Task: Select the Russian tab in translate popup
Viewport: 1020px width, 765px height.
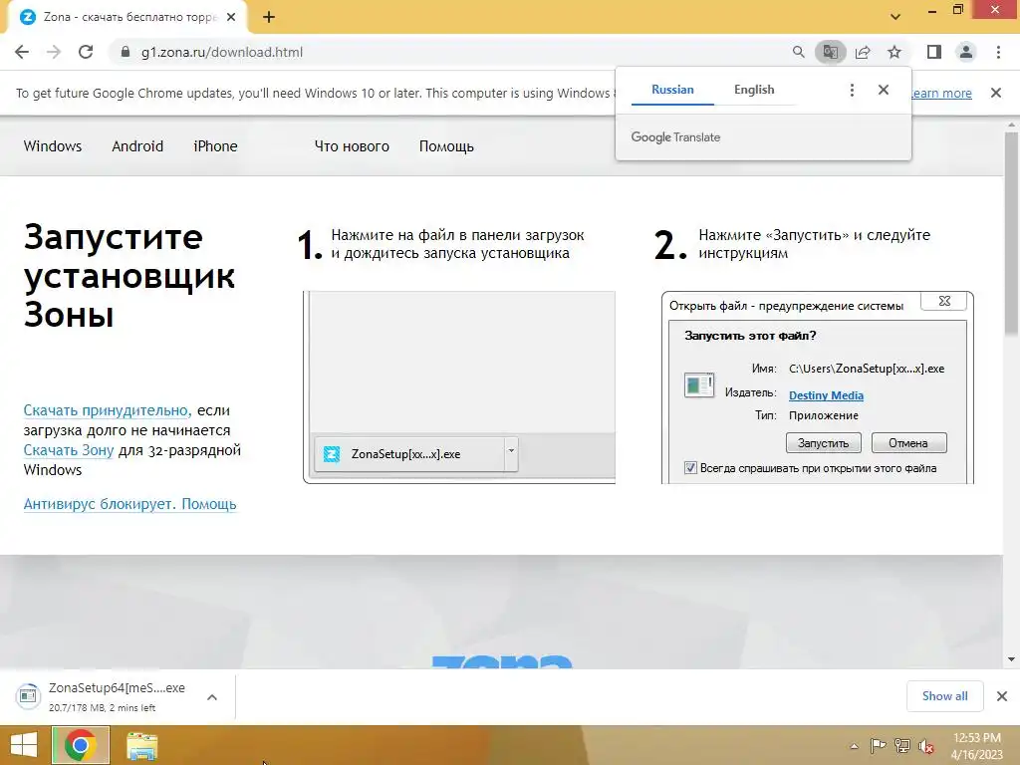Action: coord(672,90)
